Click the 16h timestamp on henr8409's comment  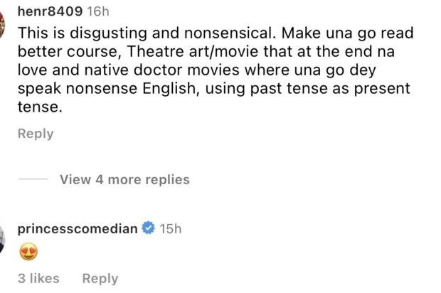(x=98, y=13)
